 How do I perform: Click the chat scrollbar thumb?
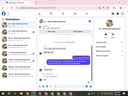point(92,63)
